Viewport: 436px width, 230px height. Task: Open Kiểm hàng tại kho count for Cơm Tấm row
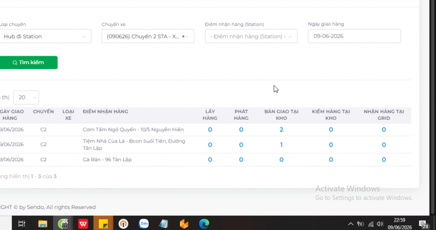tap(331, 129)
